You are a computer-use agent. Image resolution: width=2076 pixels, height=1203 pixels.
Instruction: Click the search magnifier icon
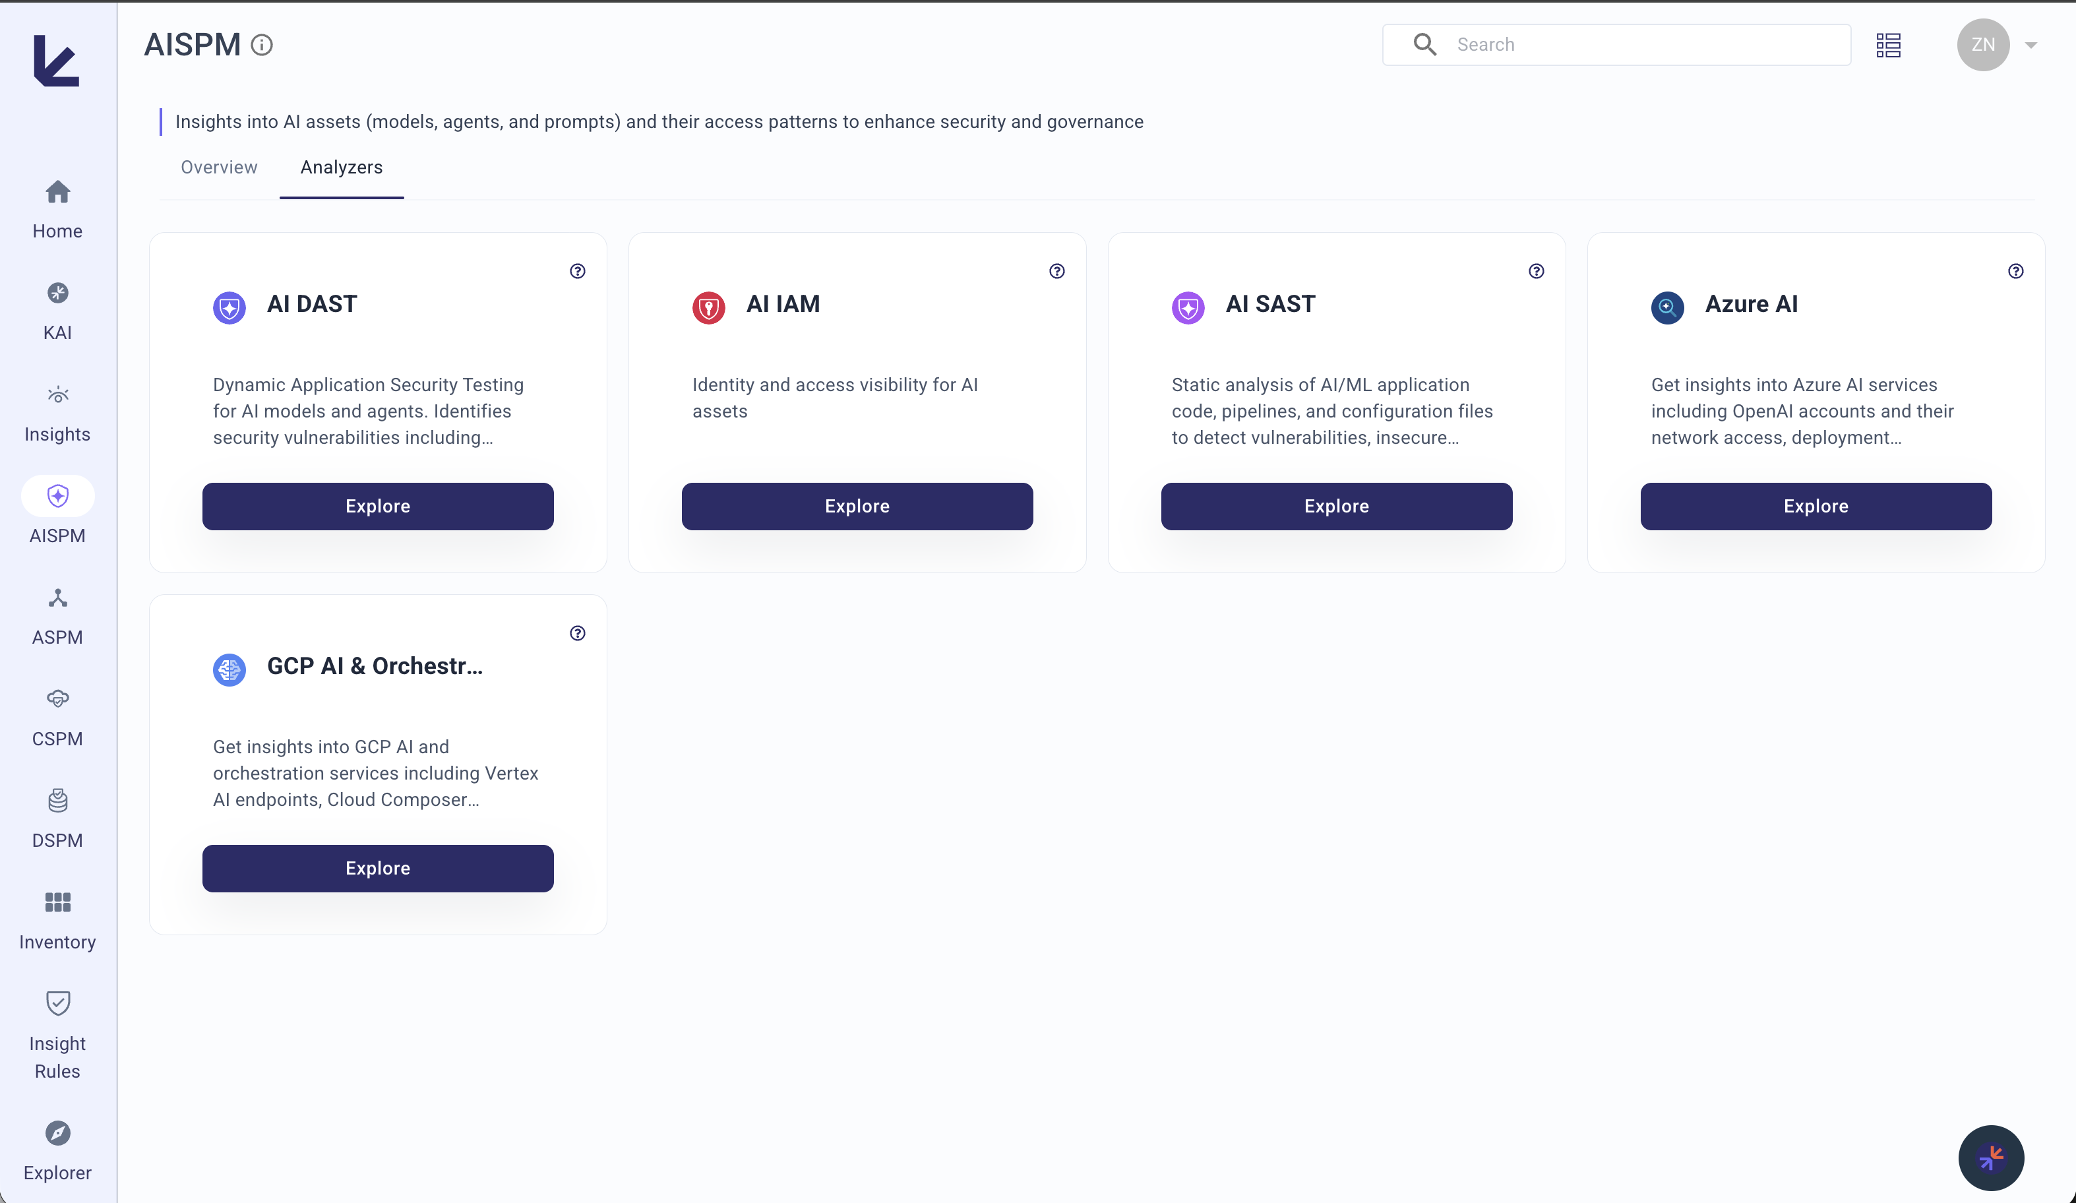[1424, 44]
